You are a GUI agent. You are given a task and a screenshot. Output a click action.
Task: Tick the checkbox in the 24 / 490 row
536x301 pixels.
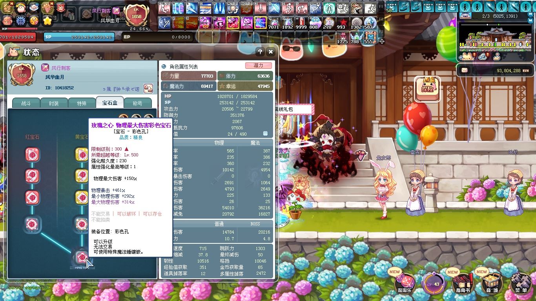[265, 134]
